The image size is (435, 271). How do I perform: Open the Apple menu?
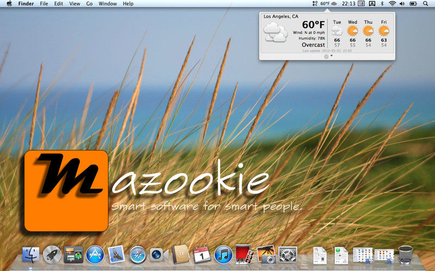9,4
